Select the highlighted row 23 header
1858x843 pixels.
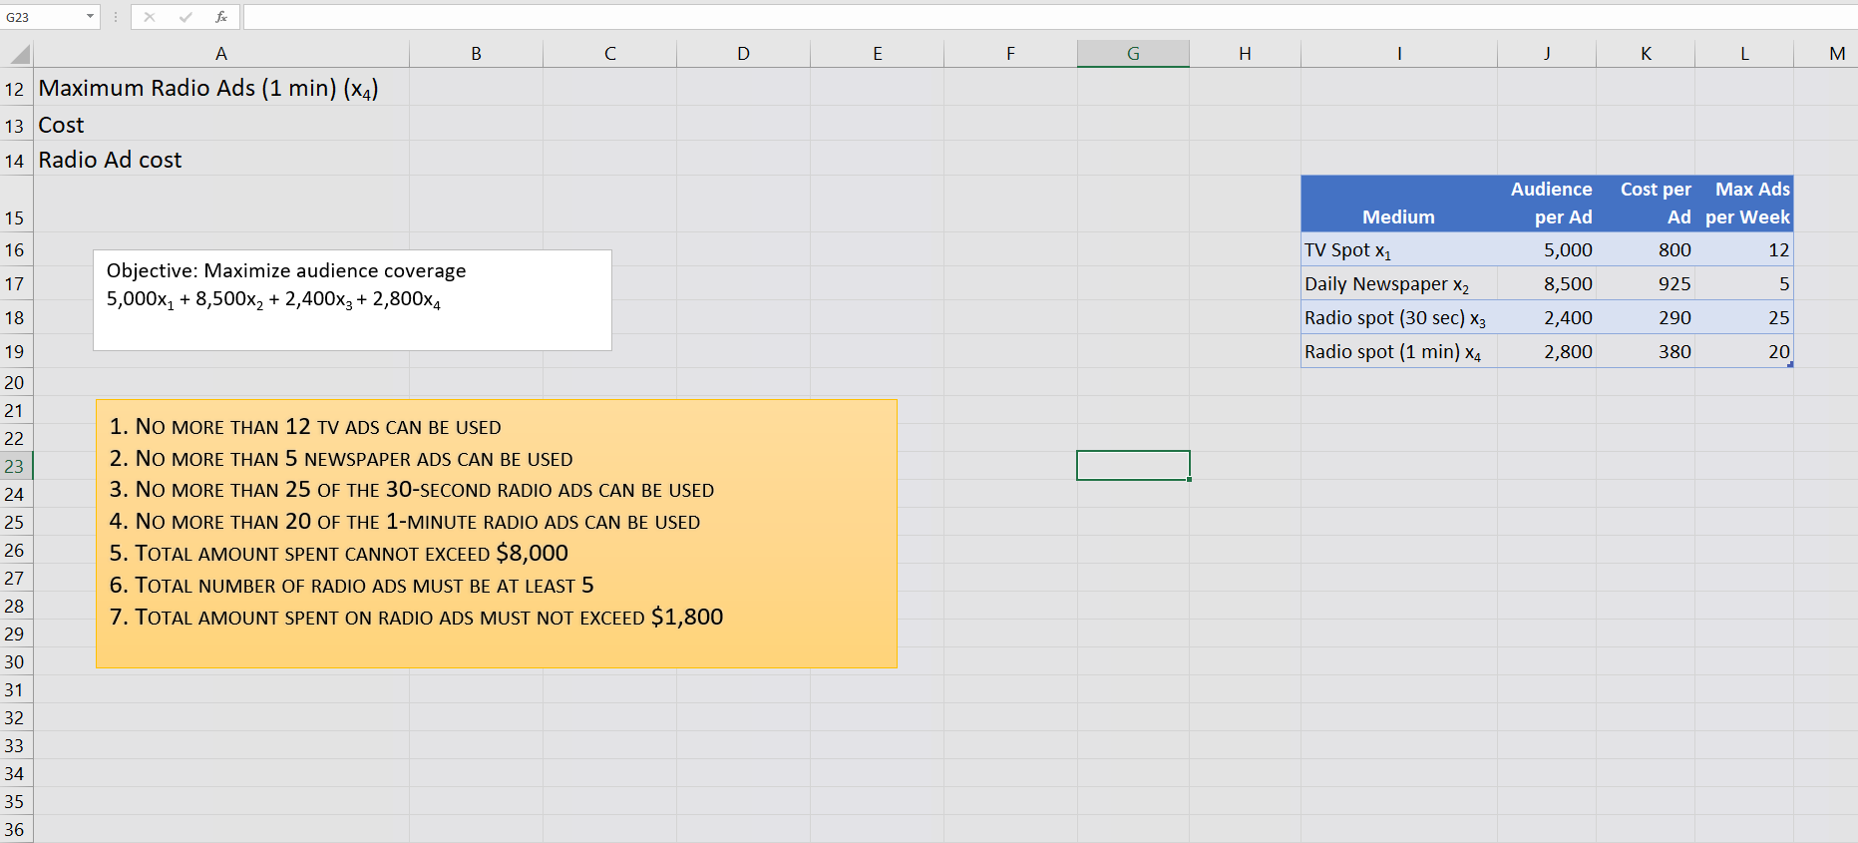[16, 466]
